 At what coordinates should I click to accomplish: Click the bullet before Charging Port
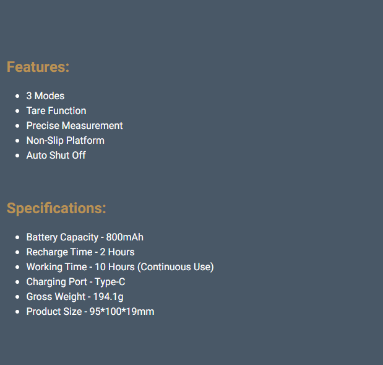17,283
